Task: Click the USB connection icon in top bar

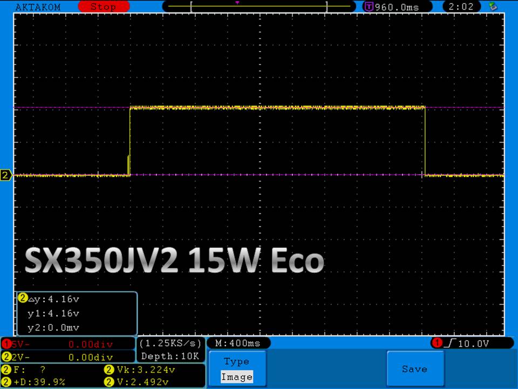Action: pos(492,7)
